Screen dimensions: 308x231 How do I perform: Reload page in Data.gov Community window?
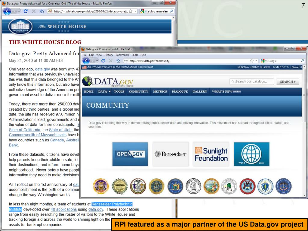tap(103, 61)
